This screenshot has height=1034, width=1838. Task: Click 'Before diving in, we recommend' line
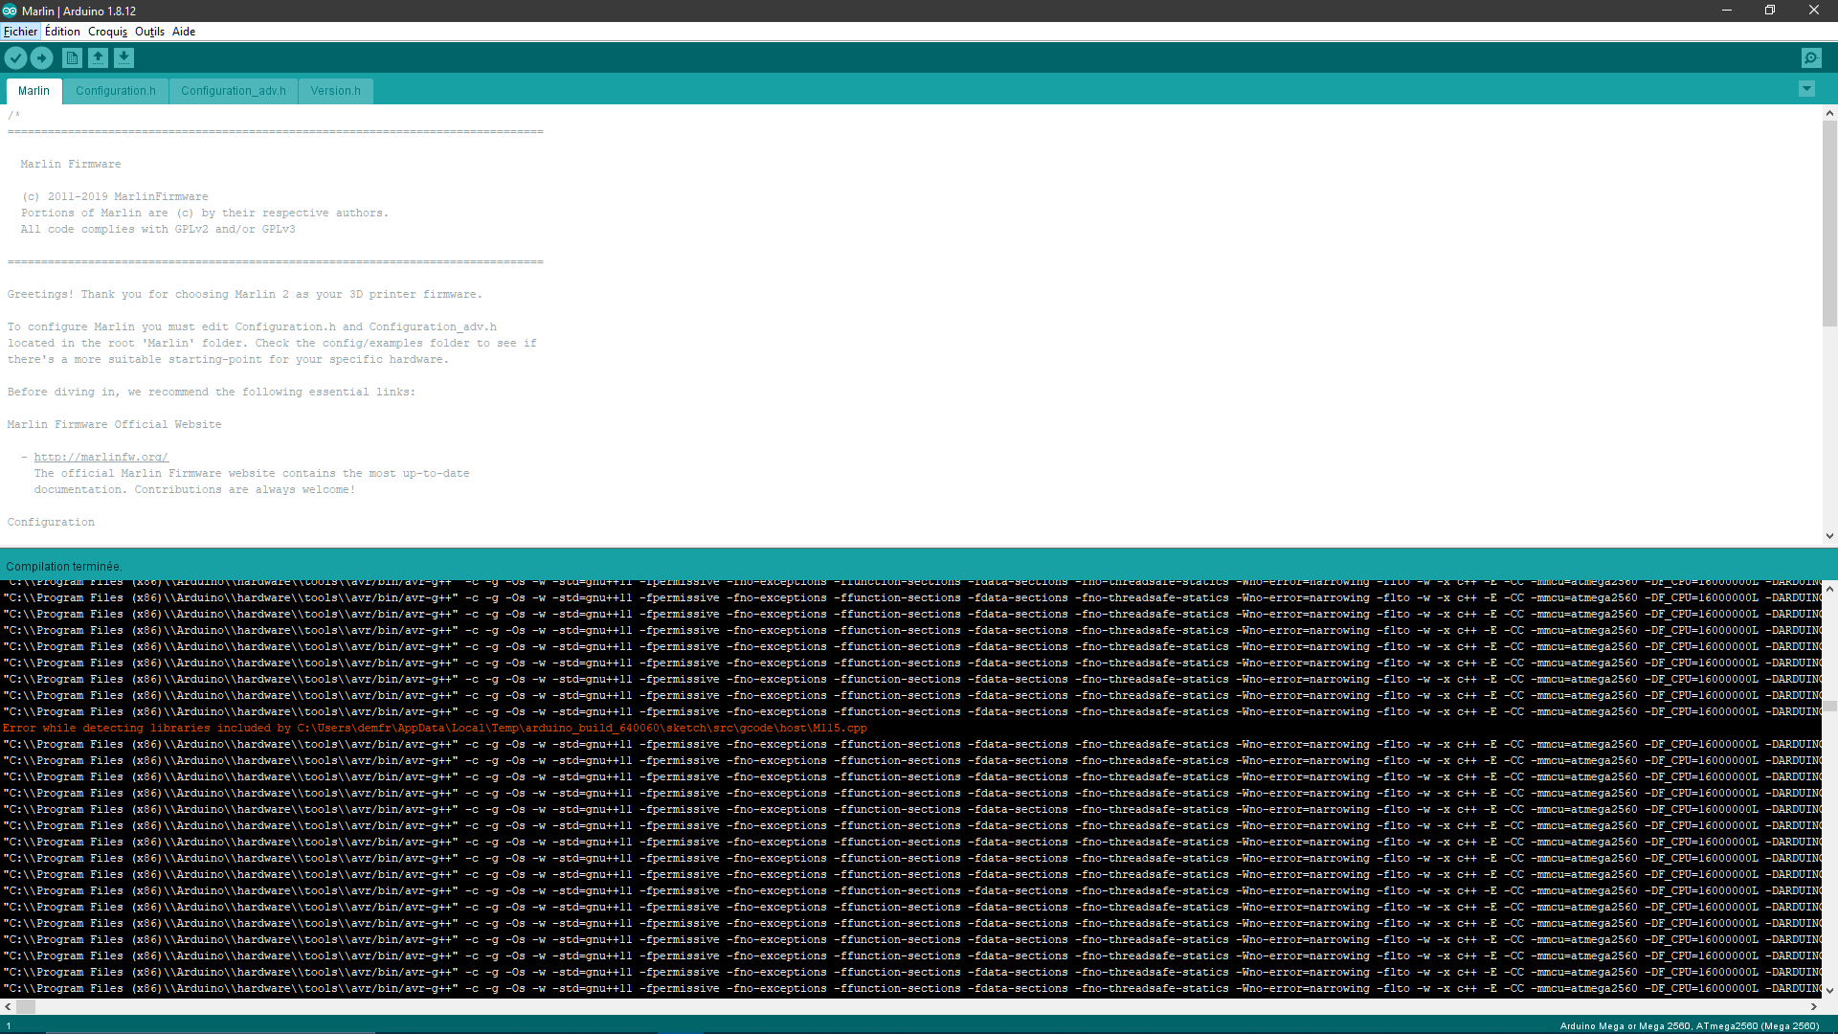212,393
